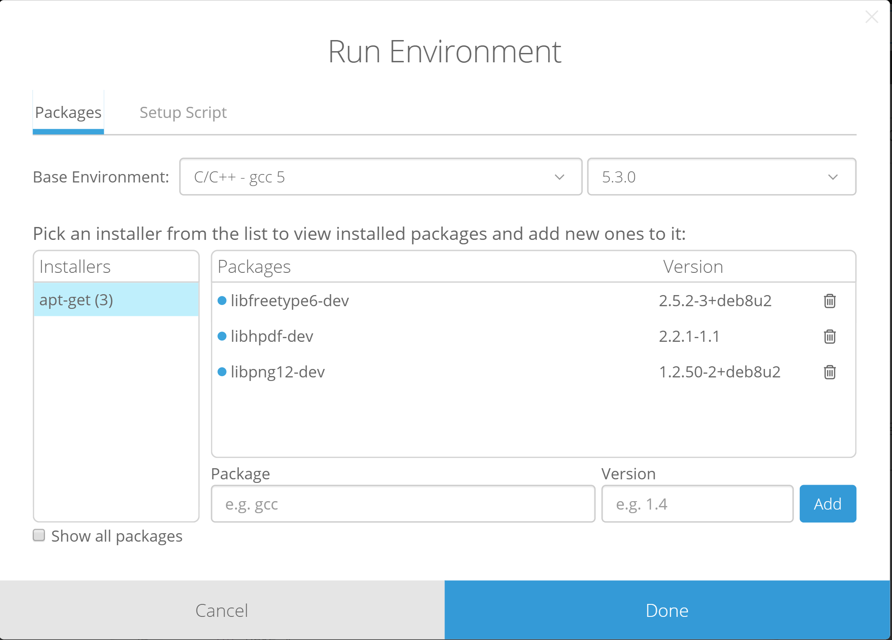
Task: Select the libfreetype6-dev package row
Action: [x=534, y=301]
